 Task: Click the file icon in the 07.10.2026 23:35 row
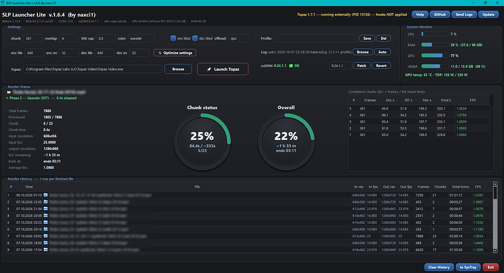(46, 202)
